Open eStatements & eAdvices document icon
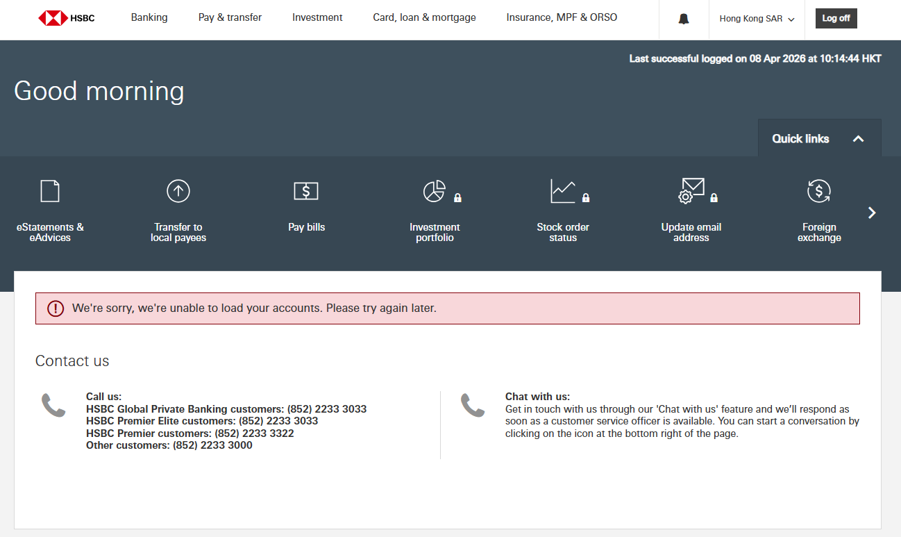Image resolution: width=901 pixels, height=537 pixels. (50, 190)
